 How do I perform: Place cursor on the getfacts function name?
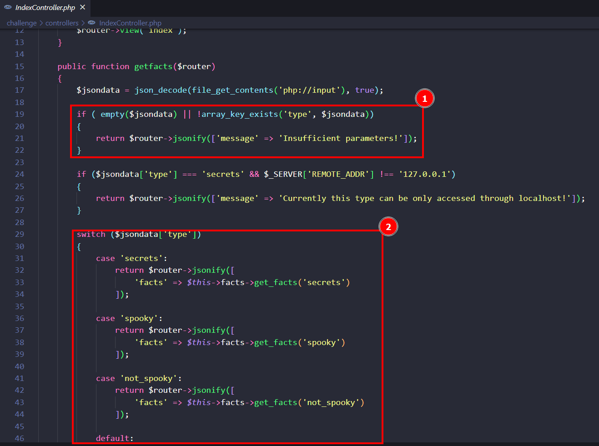(153, 66)
